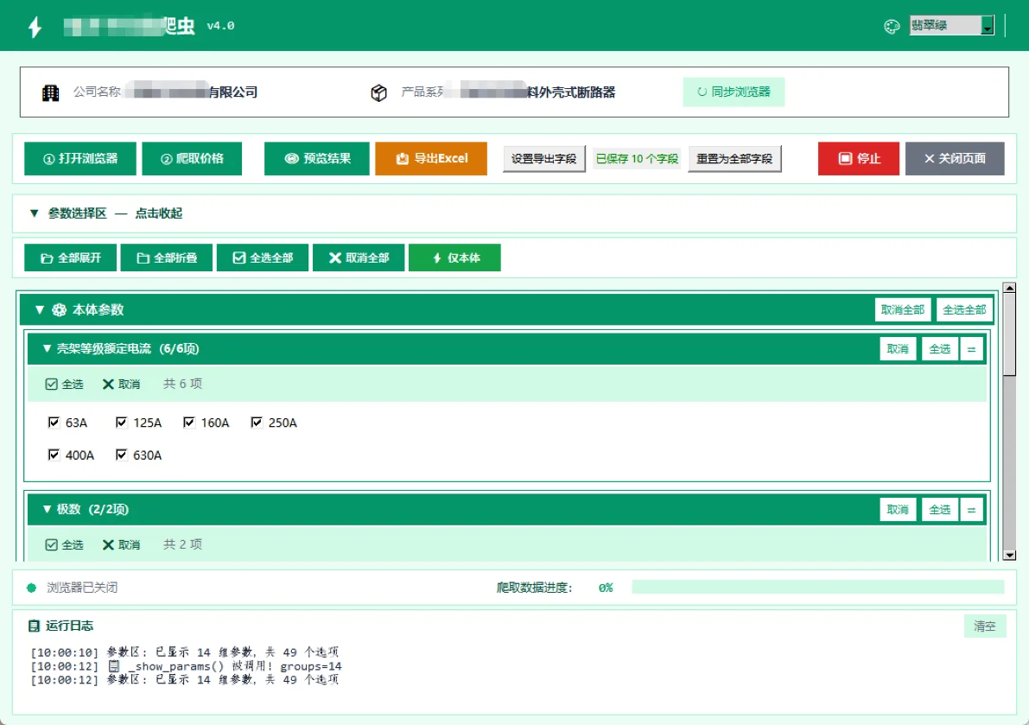This screenshot has height=725, width=1029.
Task: Click the [10:00:10] log entry
Action: pyautogui.click(x=184, y=652)
